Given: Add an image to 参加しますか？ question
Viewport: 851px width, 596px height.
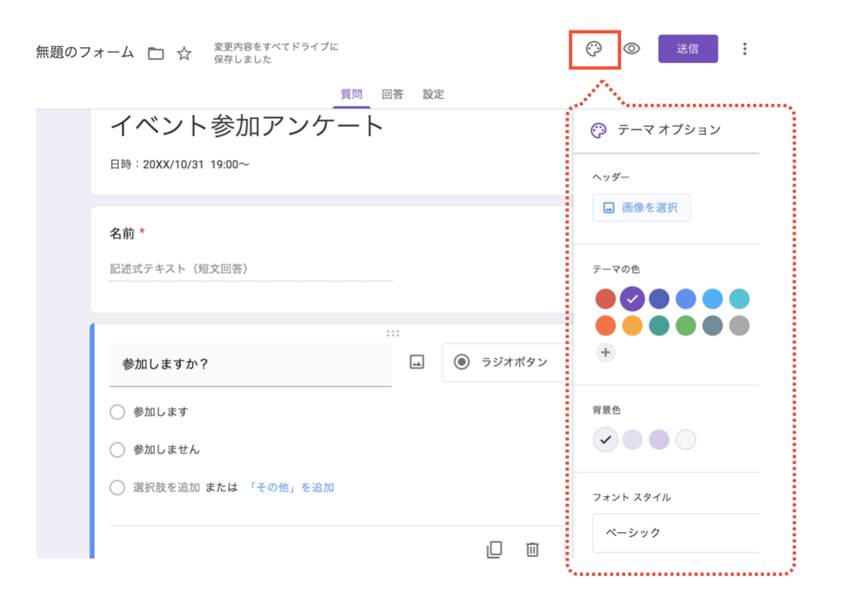Looking at the screenshot, I should click(416, 361).
